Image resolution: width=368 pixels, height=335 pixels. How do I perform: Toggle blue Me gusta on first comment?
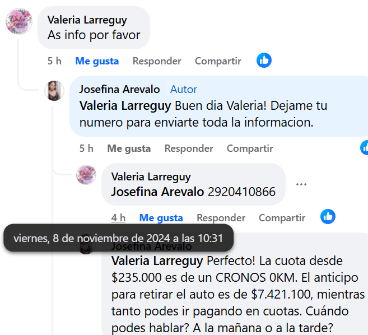pyautogui.click(x=97, y=61)
